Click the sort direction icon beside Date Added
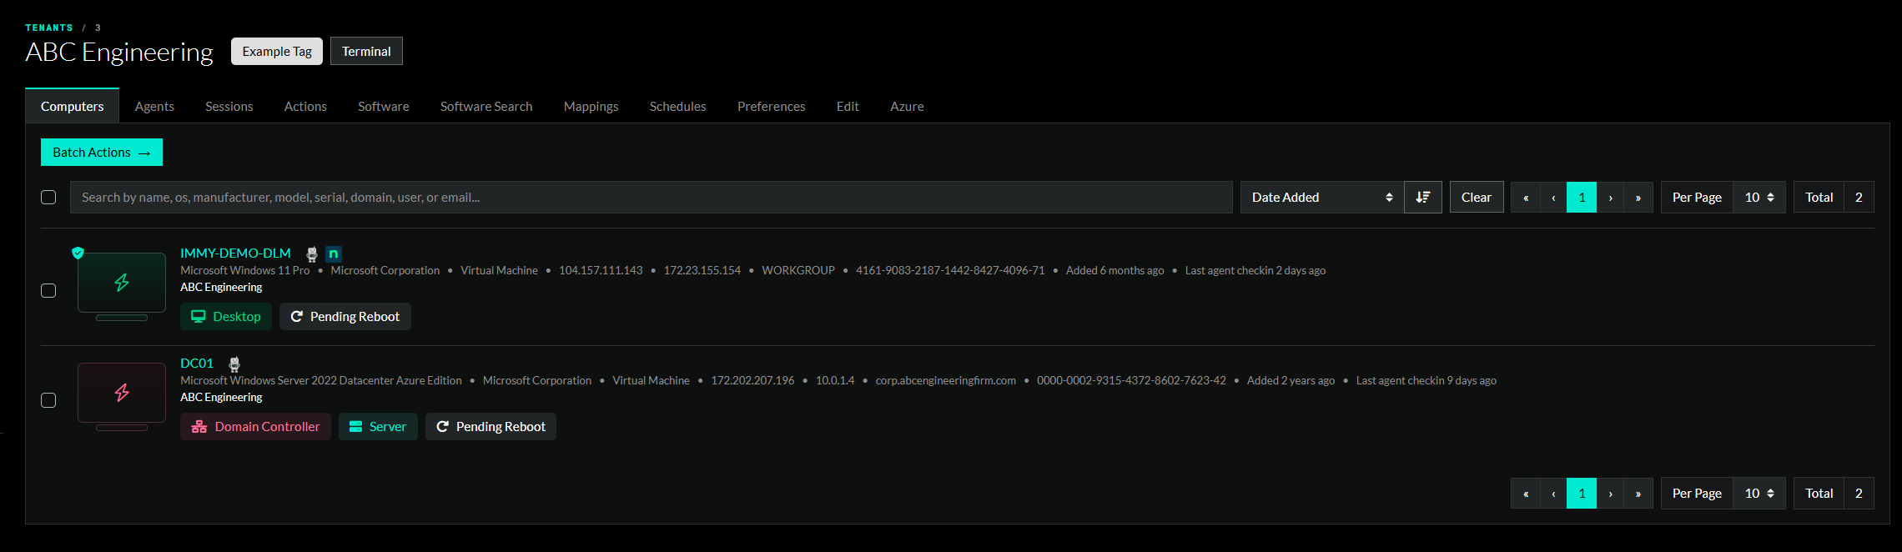The height and width of the screenshot is (552, 1902). (x=1422, y=198)
